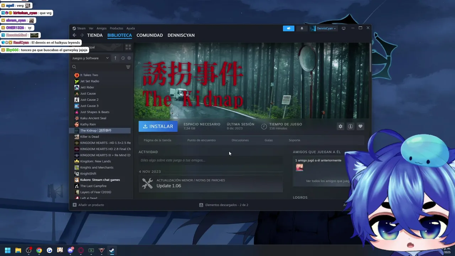Open the DENNISCYAN profile tab
The image size is (455, 256).
coord(181,35)
